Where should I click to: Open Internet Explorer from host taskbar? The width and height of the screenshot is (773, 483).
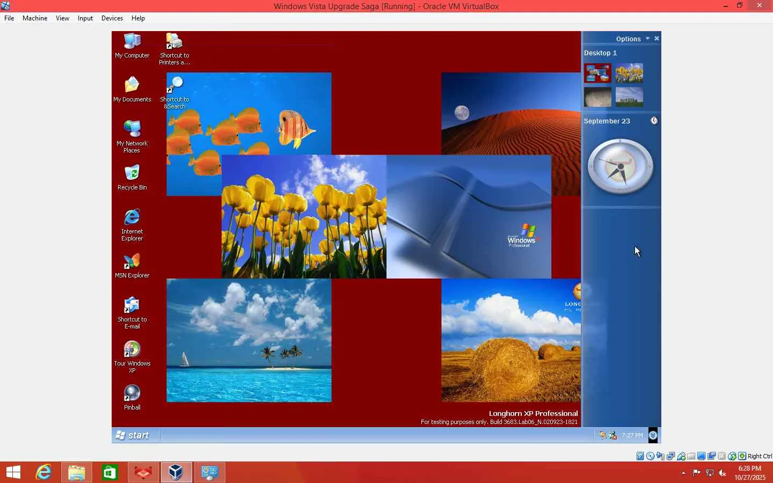tap(43, 472)
